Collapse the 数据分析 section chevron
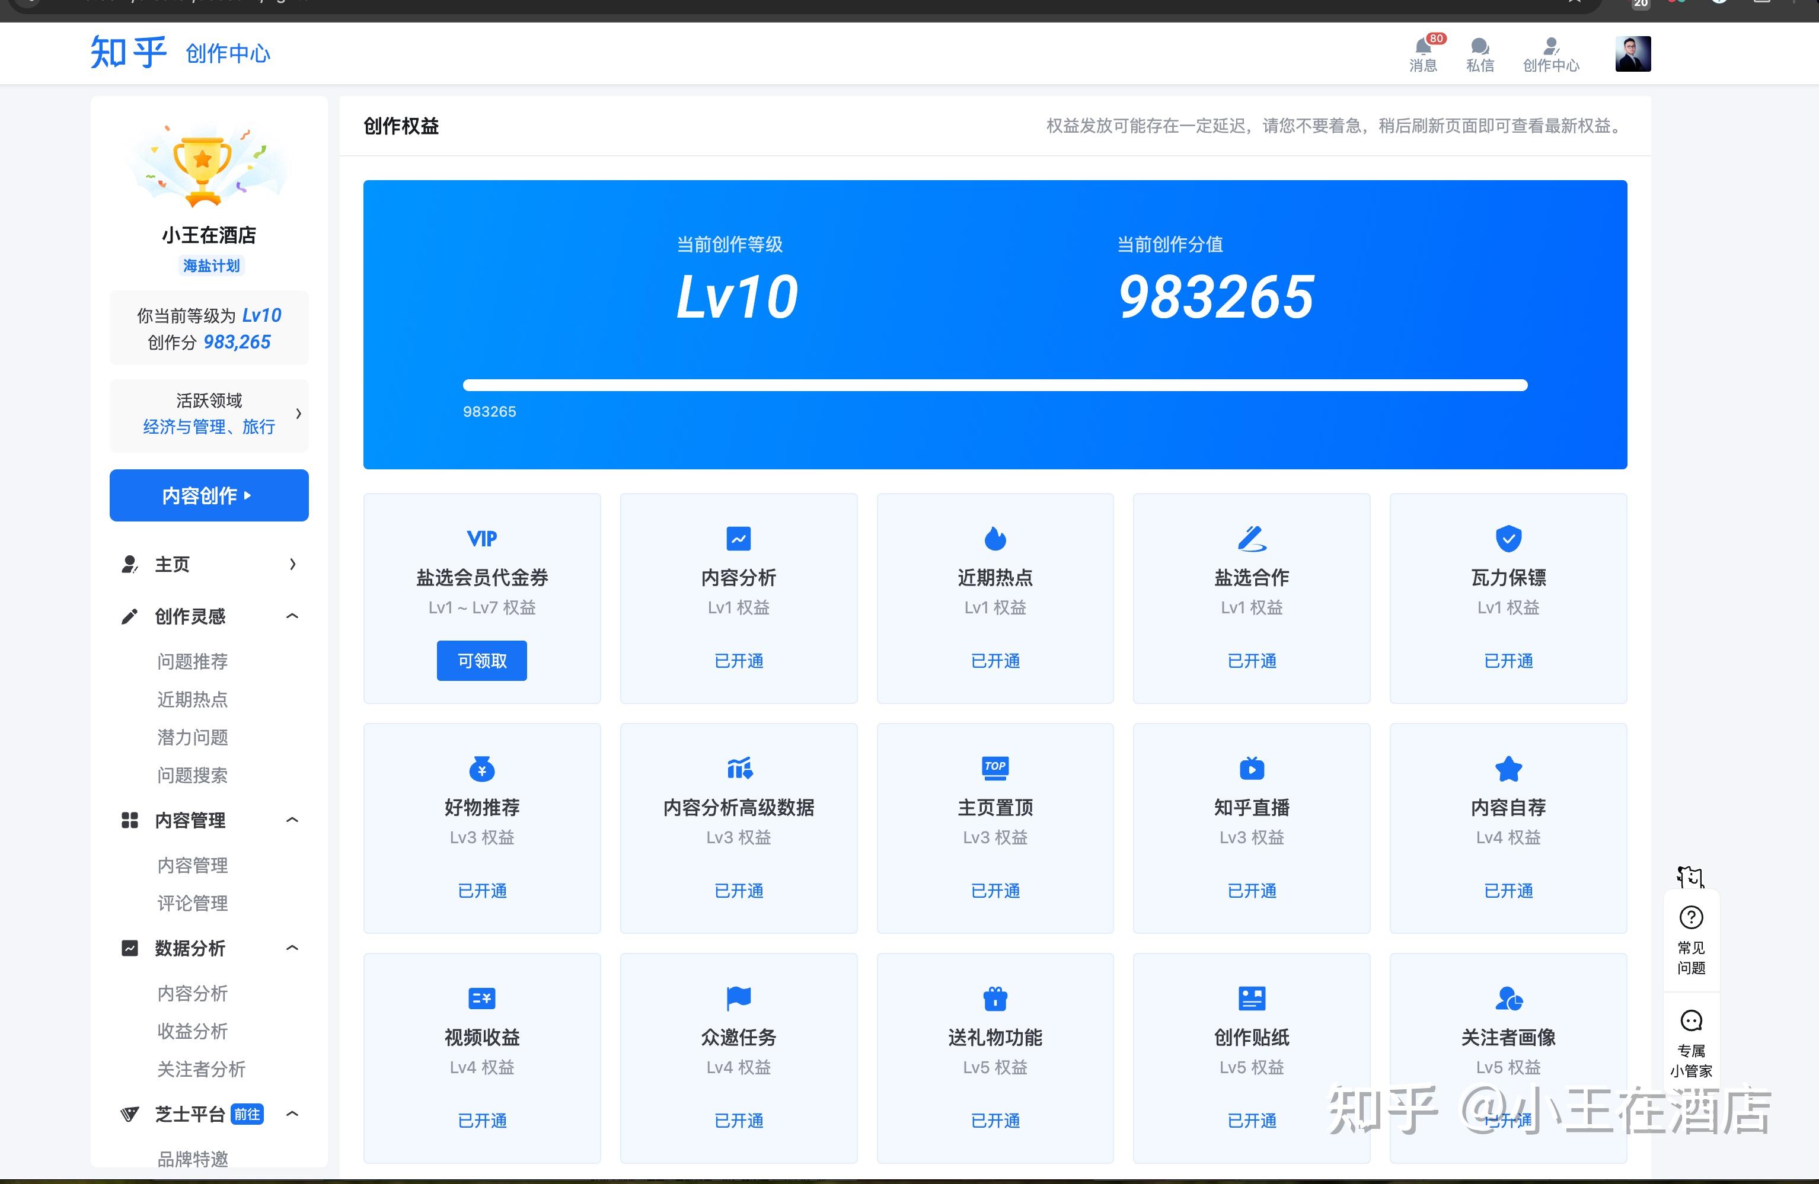 (x=292, y=947)
